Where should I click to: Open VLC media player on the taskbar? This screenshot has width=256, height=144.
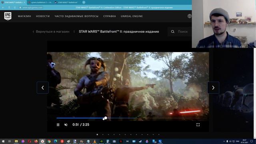coord(95,141)
